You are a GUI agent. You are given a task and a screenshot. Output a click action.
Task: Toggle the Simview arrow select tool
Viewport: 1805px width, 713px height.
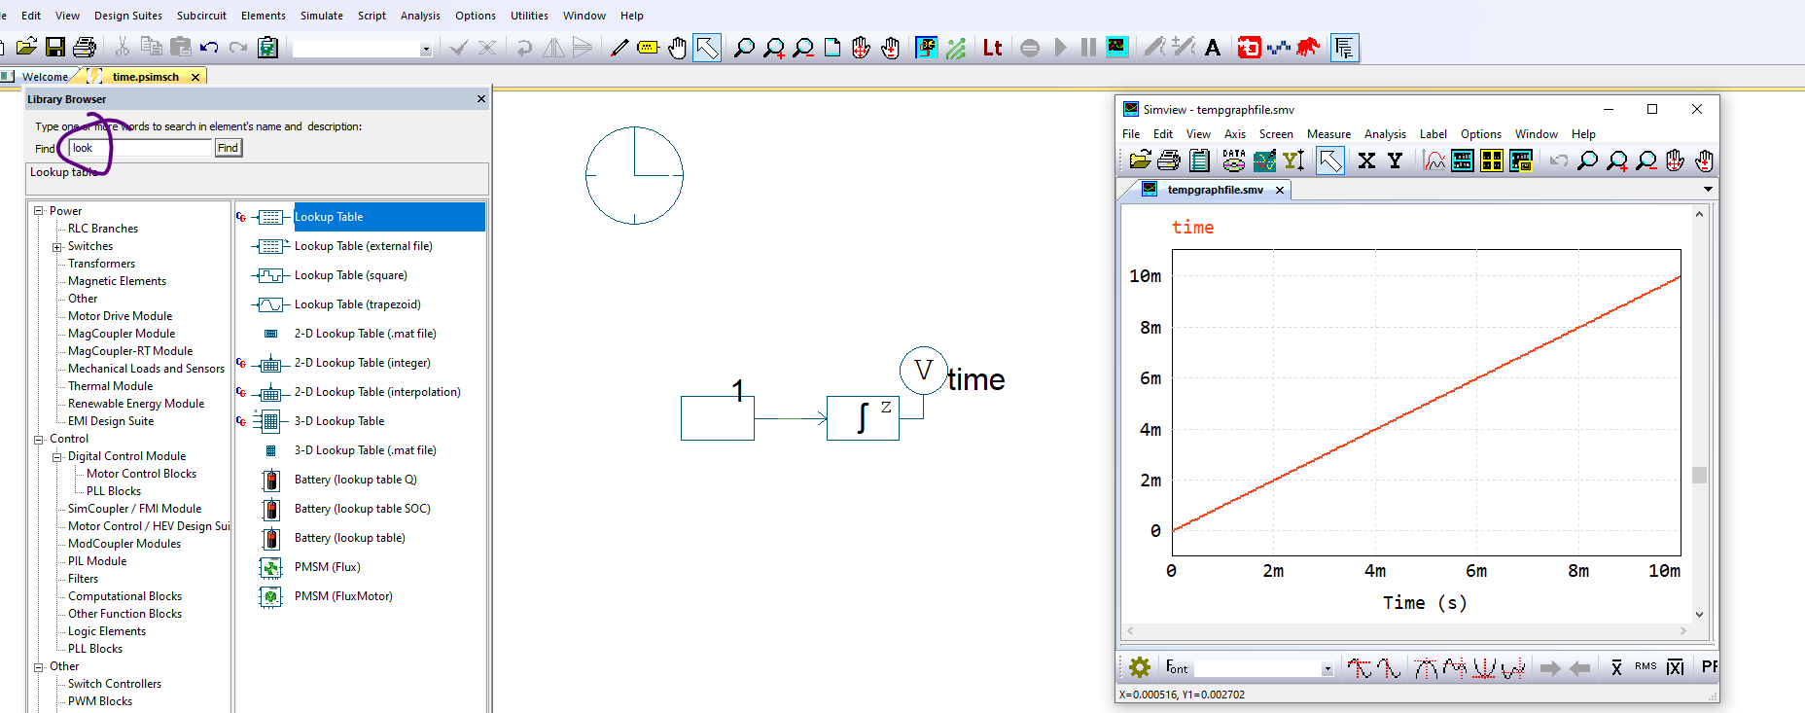[x=1329, y=160]
